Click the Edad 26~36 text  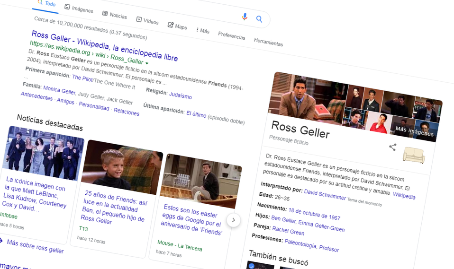coord(274,196)
